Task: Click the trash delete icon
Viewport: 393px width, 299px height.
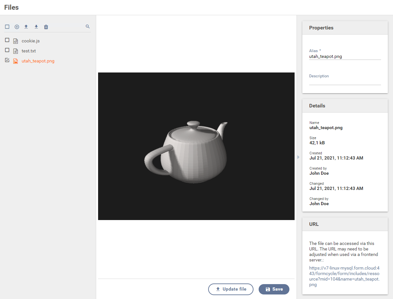Action: [x=46, y=27]
